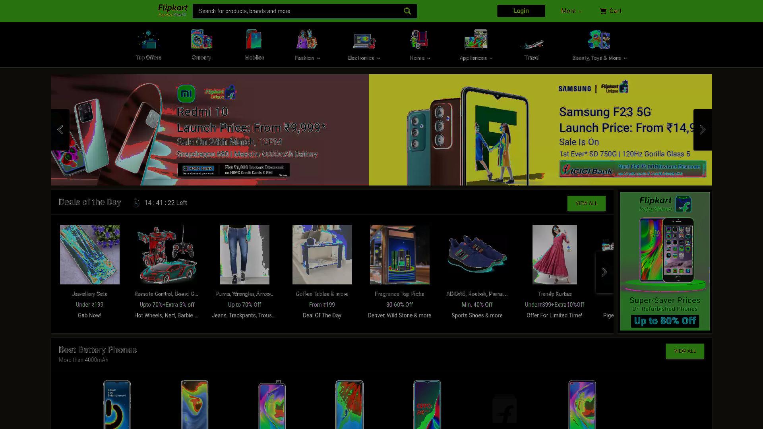Click the 'More than 4000mAh' subtitle
The width and height of the screenshot is (763, 429).
coord(83,360)
